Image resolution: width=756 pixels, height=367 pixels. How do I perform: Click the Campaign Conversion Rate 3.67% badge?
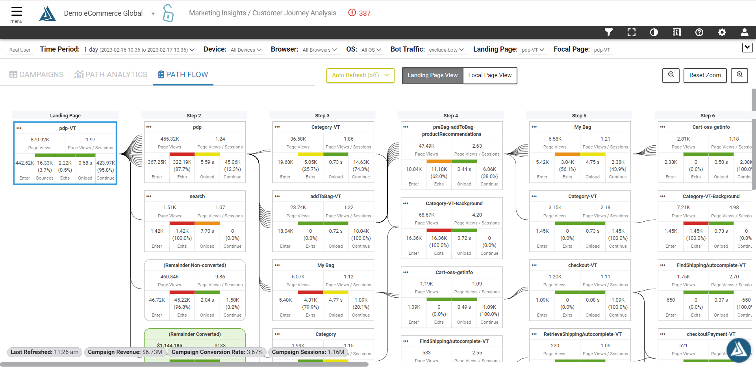pos(217,352)
